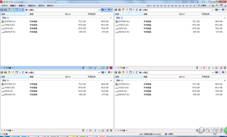This screenshot has height=137, width=227.
Task: Go up one level in top-right pane
Action: click(123, 10)
